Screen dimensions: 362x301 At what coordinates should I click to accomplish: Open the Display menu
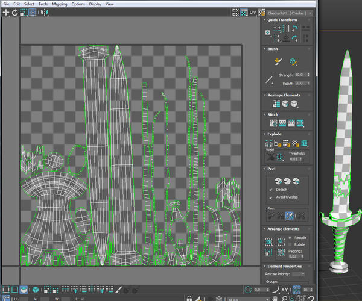(x=95, y=4)
